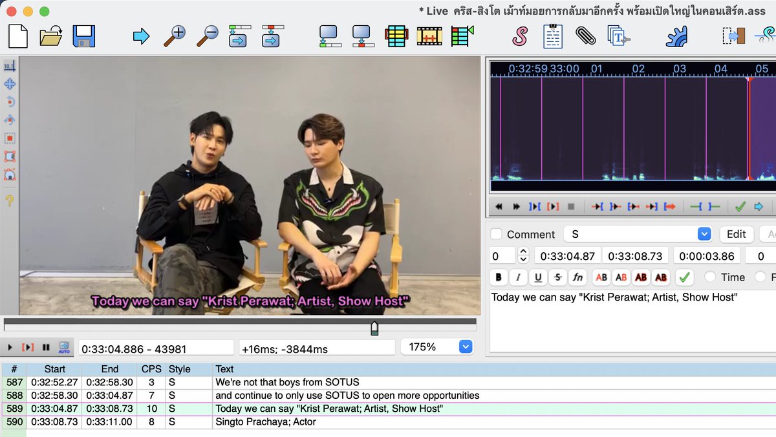This screenshot has width=776, height=437.
Task: Open visual typesetting help question mark
Action: (10, 200)
